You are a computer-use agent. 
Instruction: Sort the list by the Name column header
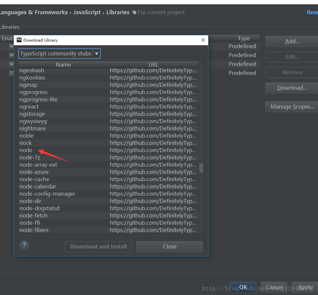coord(63,65)
